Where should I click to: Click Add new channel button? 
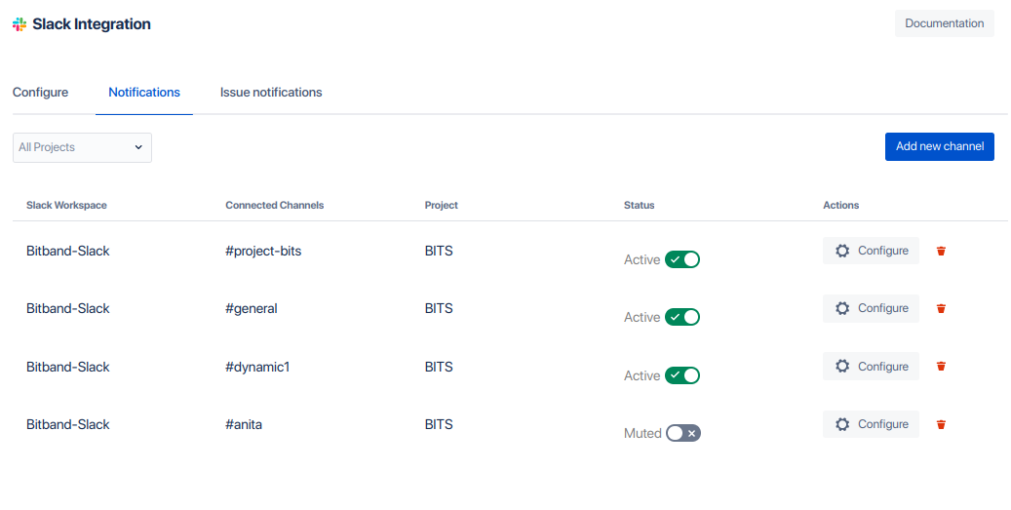tap(940, 146)
